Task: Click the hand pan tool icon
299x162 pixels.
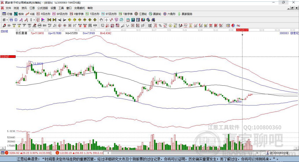Action: [101, 20]
